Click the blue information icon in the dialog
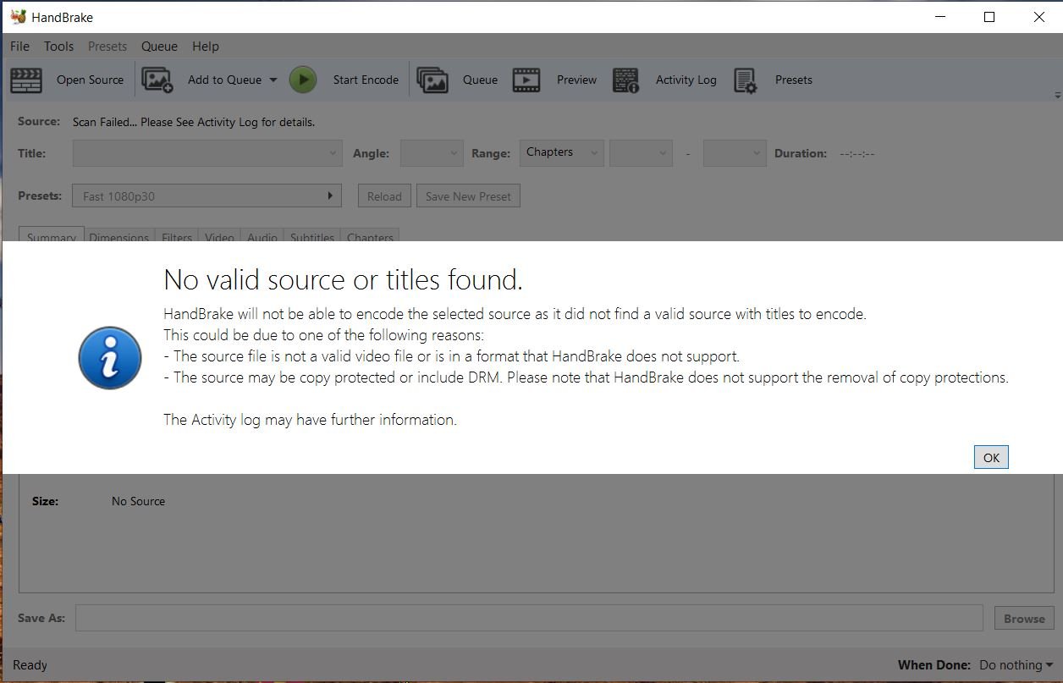This screenshot has width=1063, height=683. coord(110,358)
